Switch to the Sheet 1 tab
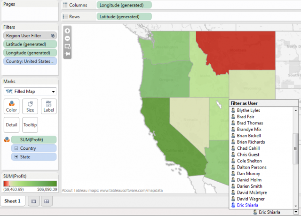The width and height of the screenshot is (301, 216). pos(13,201)
